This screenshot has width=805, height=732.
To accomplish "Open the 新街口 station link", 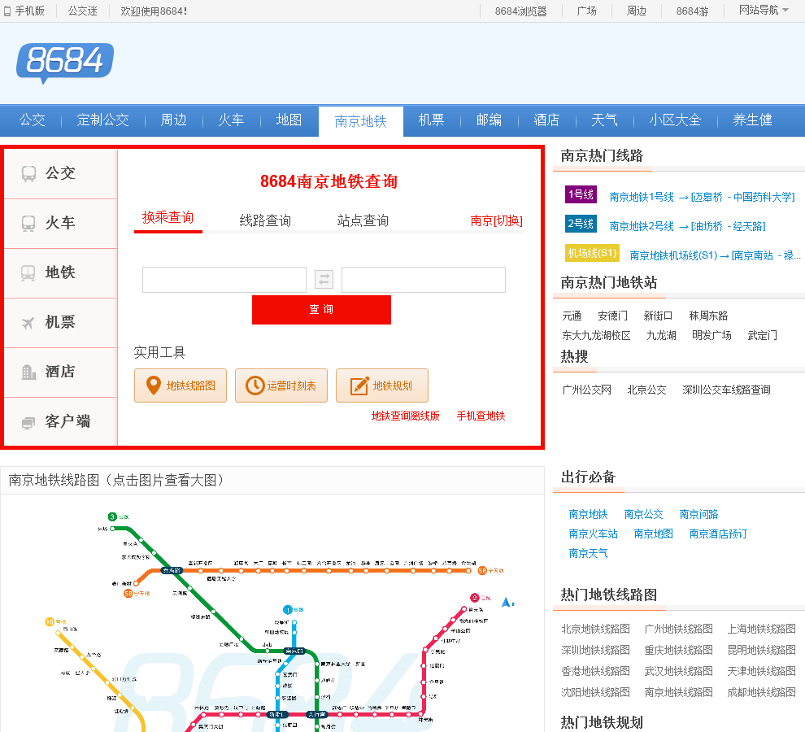I will (x=658, y=316).
